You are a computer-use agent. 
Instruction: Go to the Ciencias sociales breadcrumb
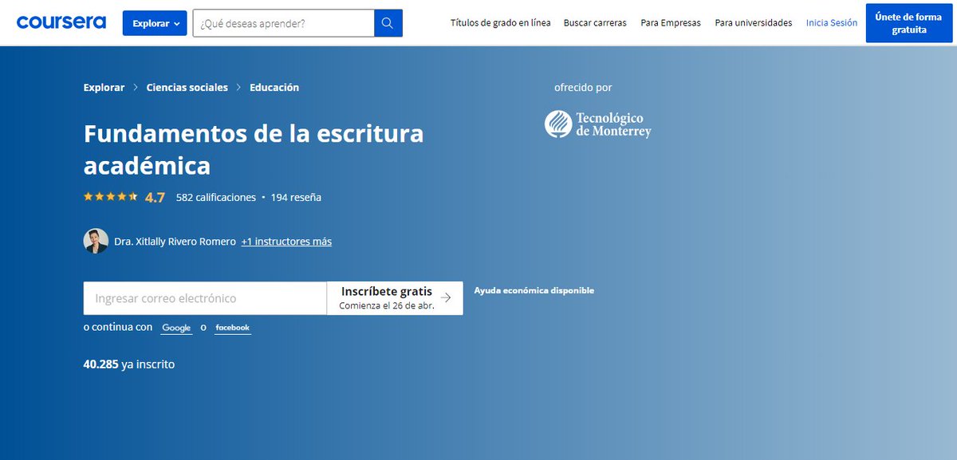187,88
